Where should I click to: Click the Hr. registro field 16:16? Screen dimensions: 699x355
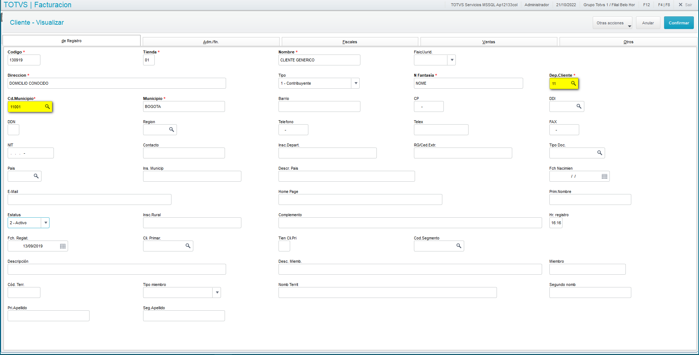[556, 223]
